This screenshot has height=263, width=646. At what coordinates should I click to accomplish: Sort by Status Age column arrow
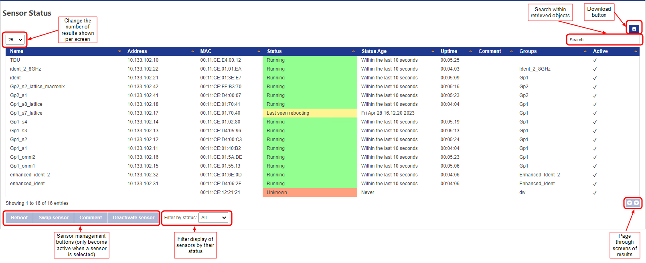433,51
